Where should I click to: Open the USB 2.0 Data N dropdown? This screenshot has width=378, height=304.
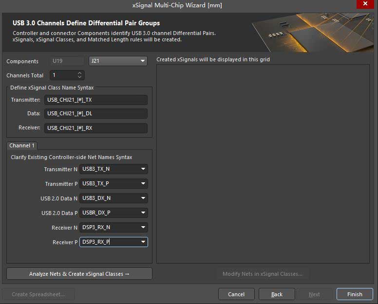(143, 198)
